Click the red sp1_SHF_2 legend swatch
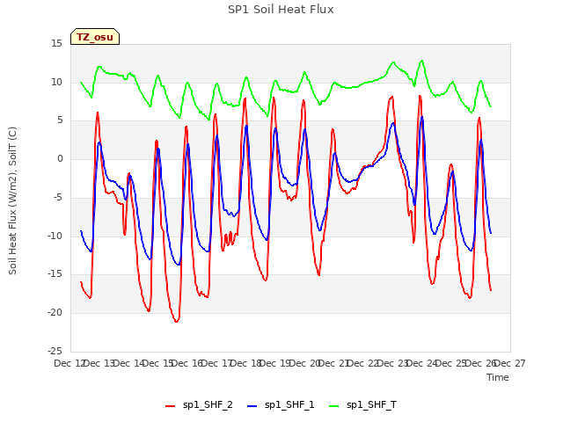 point(170,406)
